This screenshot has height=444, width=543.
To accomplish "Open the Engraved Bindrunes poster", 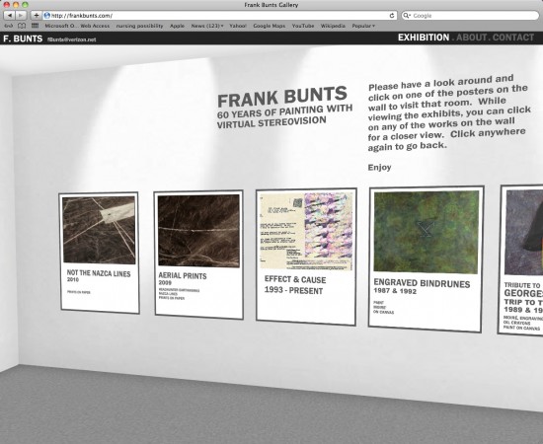I will click(x=426, y=259).
